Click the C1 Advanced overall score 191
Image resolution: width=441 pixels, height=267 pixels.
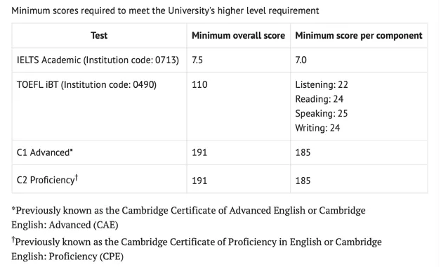pos(199,152)
